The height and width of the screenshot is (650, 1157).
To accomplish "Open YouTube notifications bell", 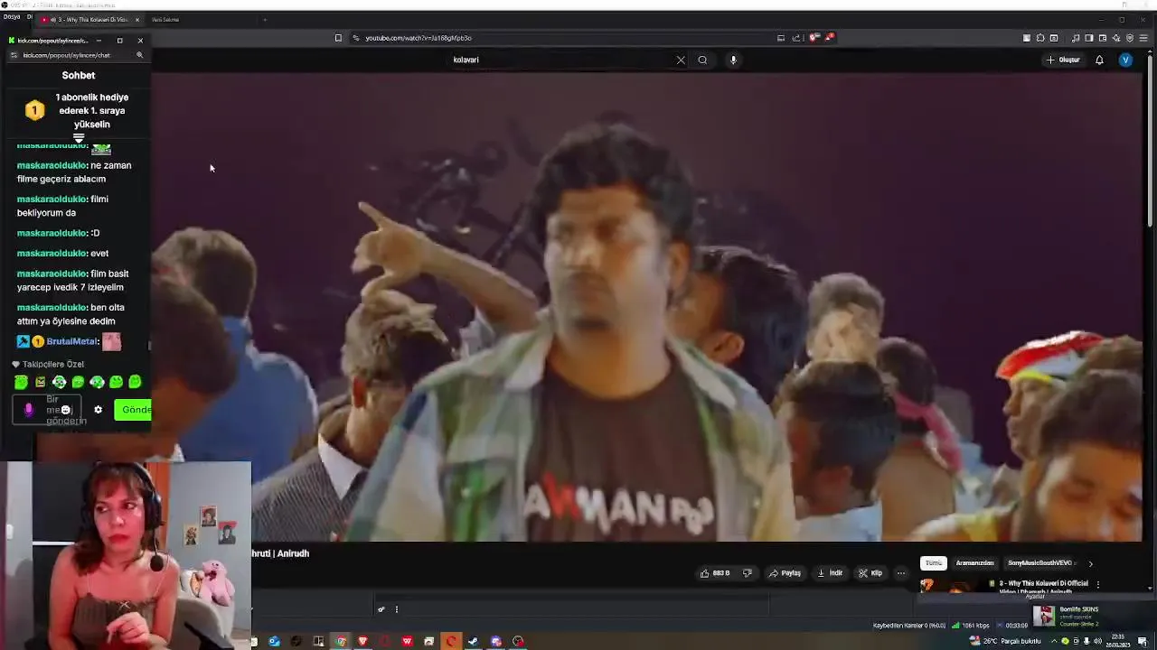I will coord(1099,60).
